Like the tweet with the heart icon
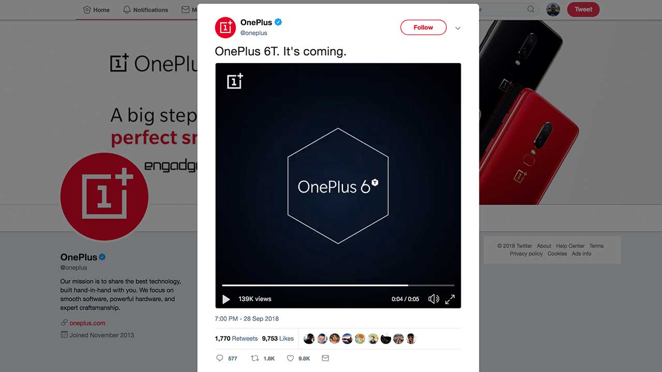This screenshot has width=662, height=372. (x=290, y=358)
